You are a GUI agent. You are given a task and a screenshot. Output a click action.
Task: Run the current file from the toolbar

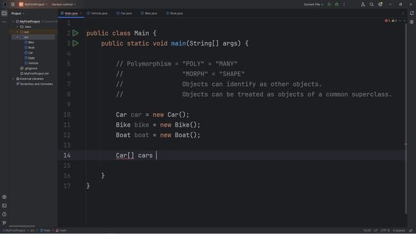[330, 5]
